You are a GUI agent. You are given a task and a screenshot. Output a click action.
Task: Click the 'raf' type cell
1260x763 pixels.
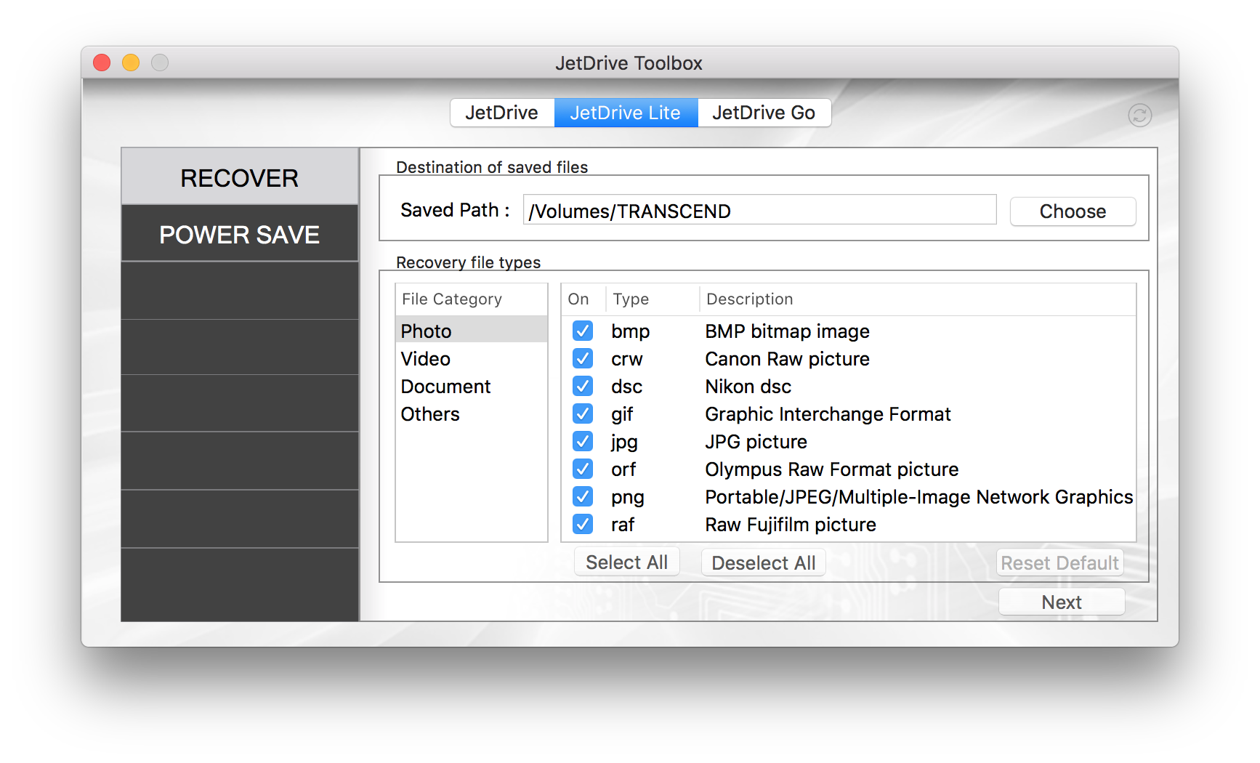click(x=623, y=525)
